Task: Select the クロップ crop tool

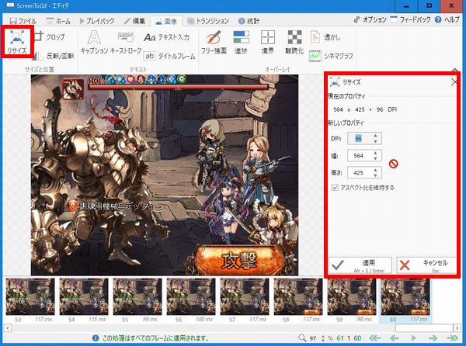Action: tap(50, 36)
